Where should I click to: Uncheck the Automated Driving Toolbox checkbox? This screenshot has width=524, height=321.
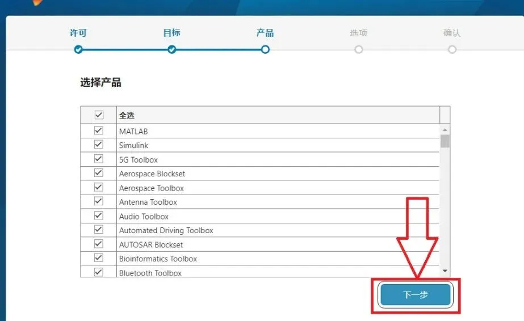[99, 230]
